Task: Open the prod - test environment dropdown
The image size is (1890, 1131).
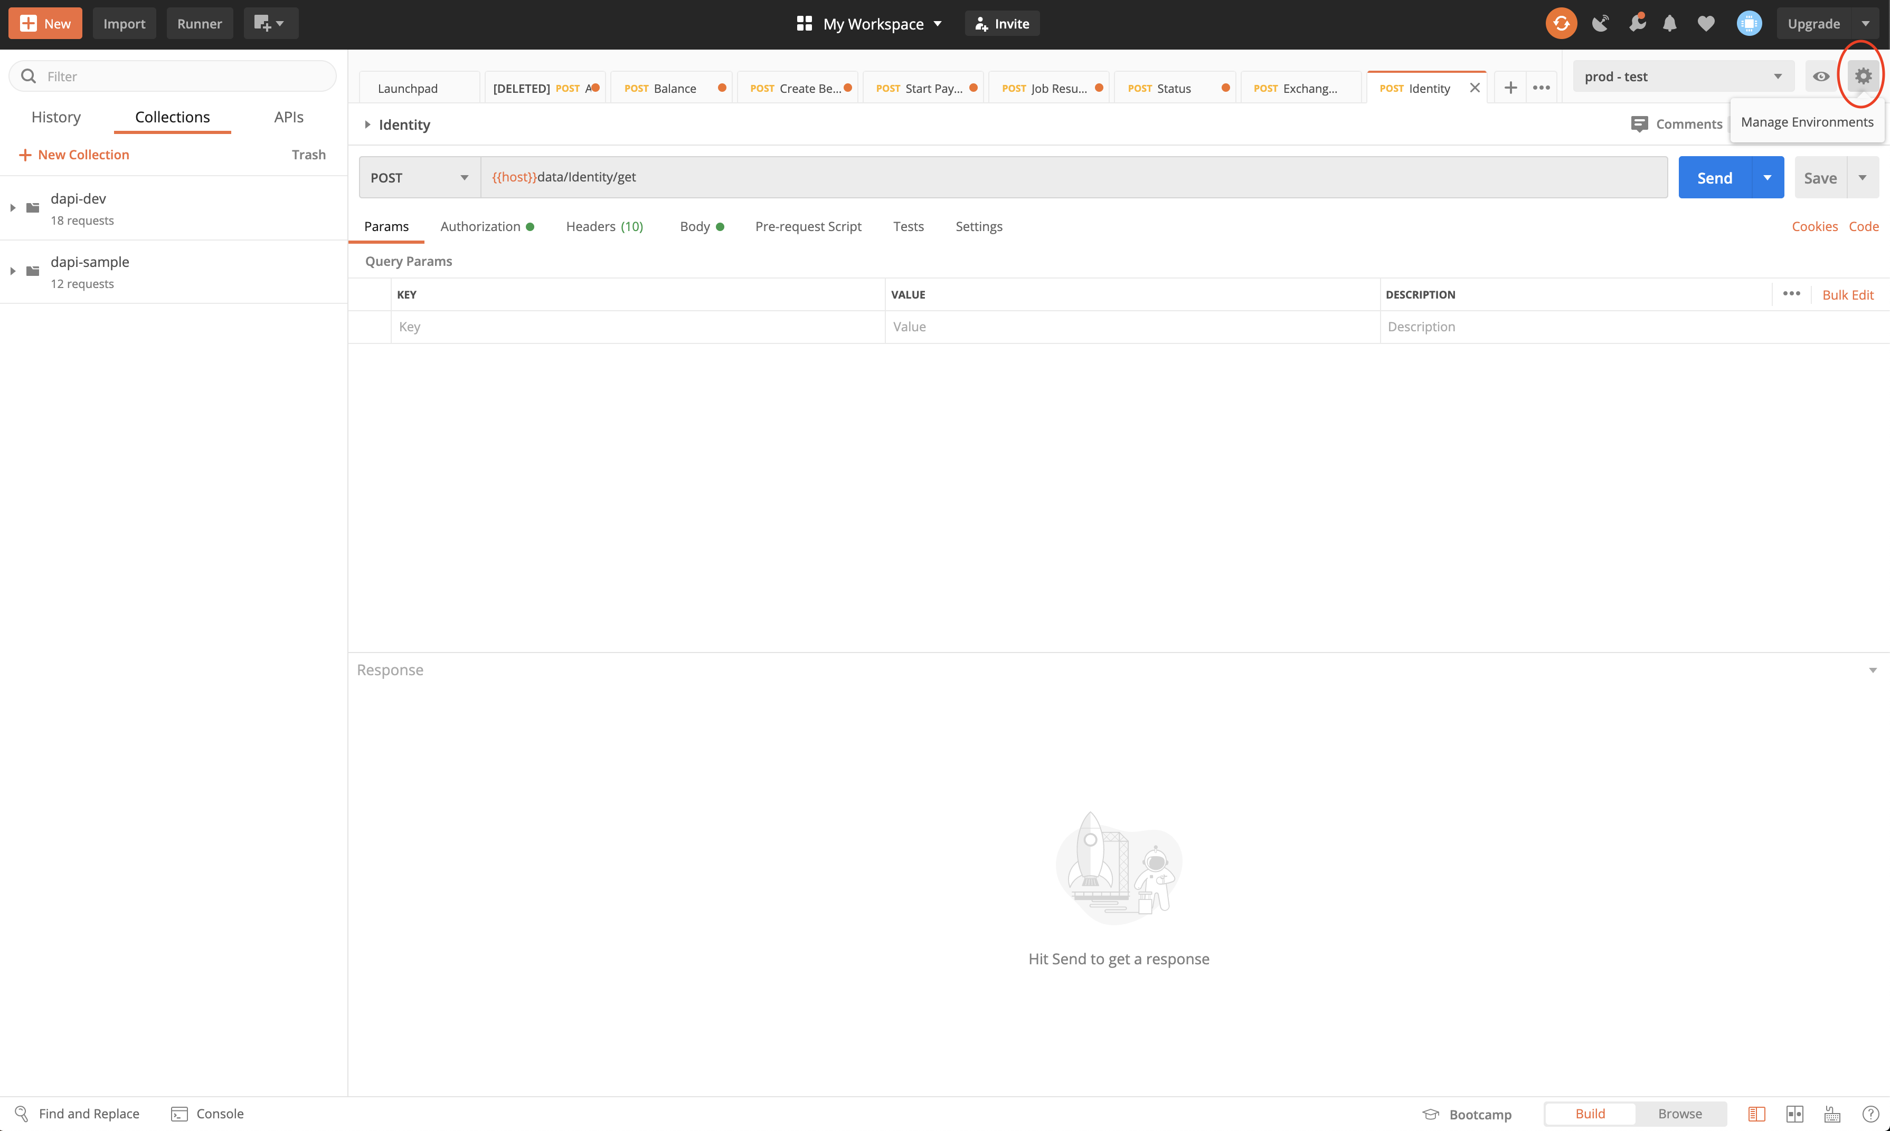Action: tap(1683, 76)
